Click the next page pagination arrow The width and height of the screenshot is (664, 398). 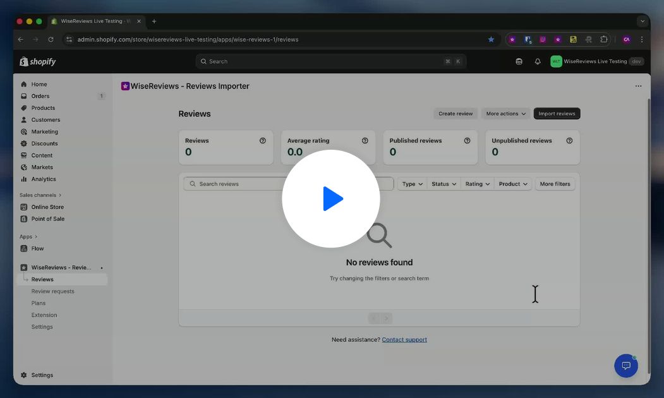pos(386,318)
